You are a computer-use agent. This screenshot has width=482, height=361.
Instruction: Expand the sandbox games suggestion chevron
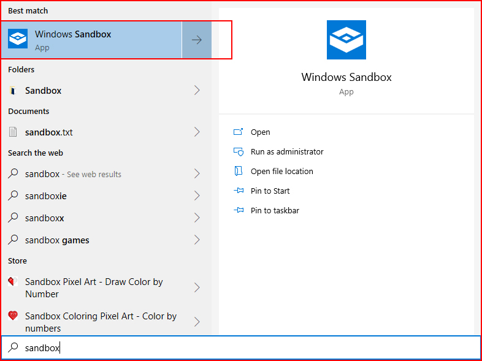click(197, 240)
